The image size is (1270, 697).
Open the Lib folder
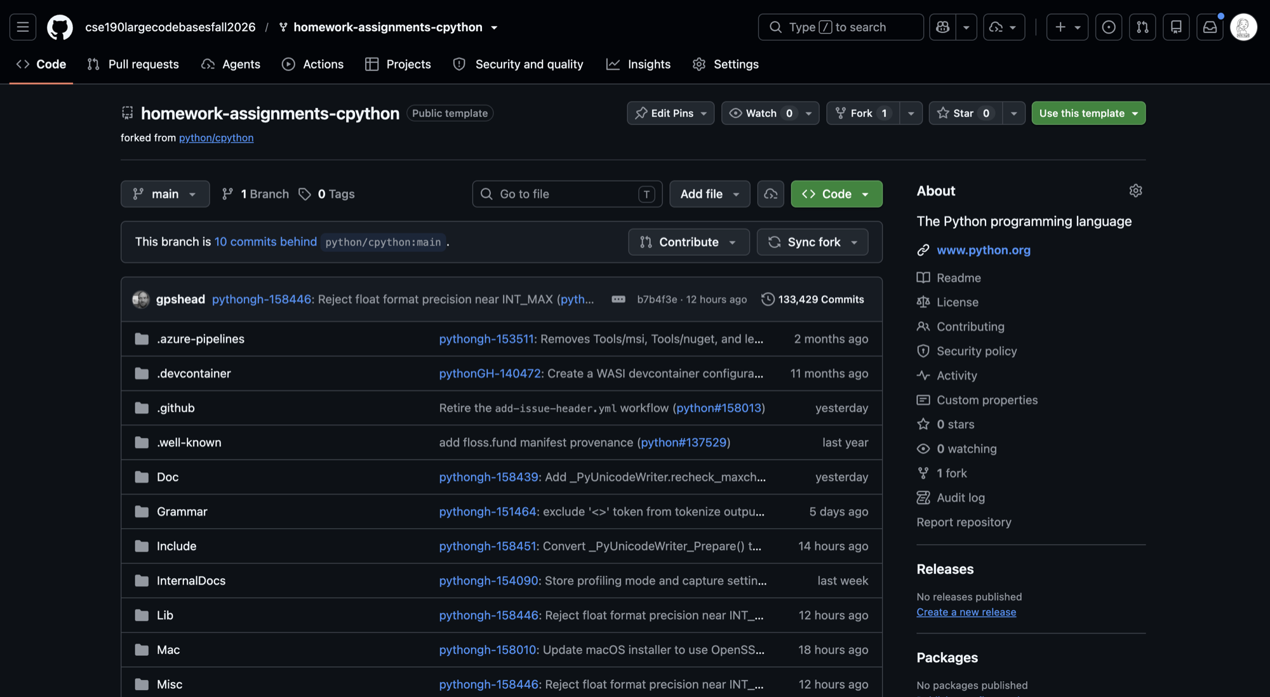(x=165, y=615)
